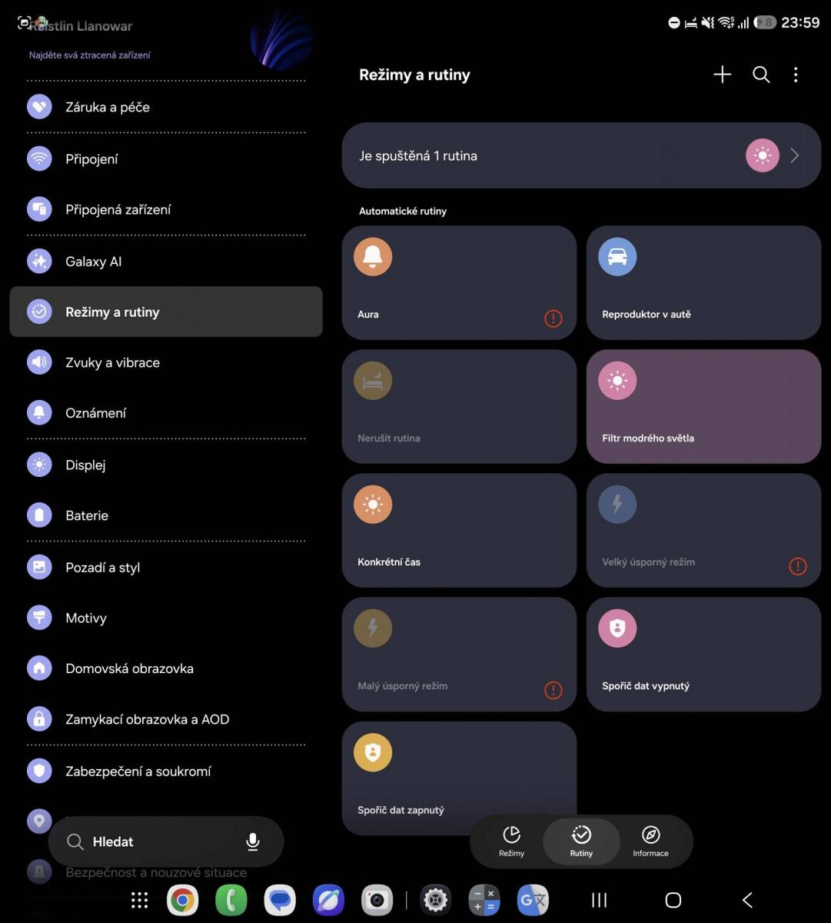This screenshot has width=831, height=923.
Task: Open Google Translate from the taskbar
Action: click(x=533, y=900)
